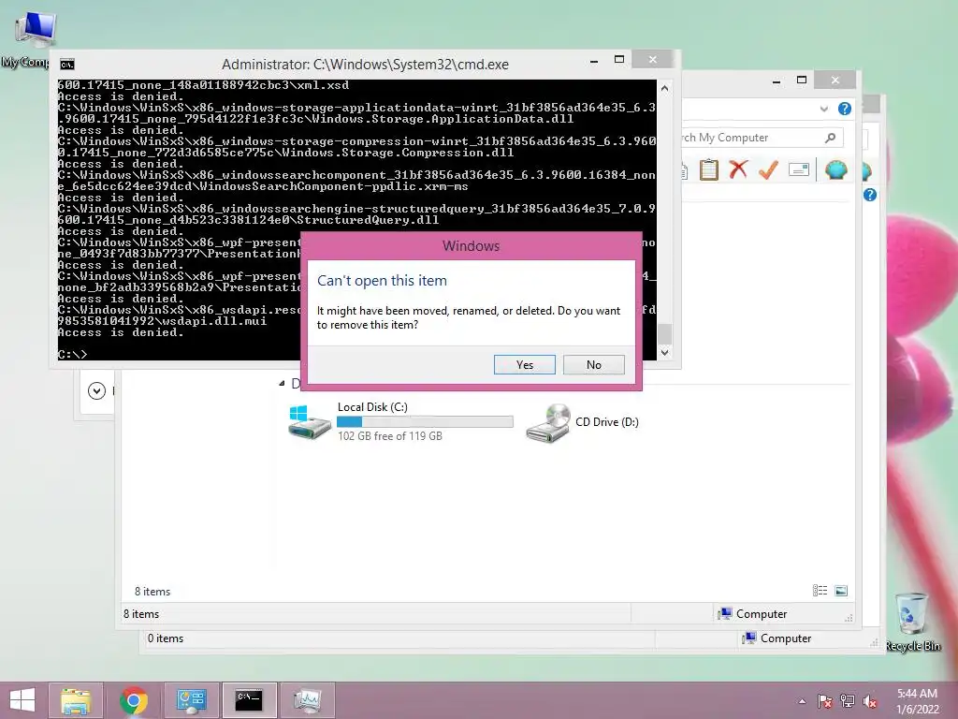Click the Local Disk usage bar
Screen dimensions: 958x719
(425, 422)
